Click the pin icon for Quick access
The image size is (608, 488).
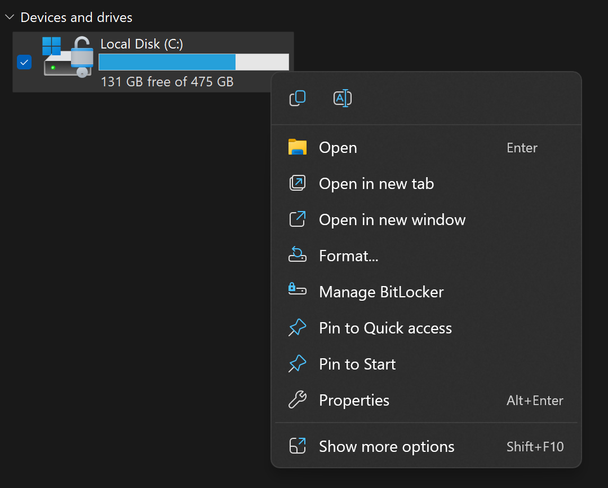(x=297, y=328)
